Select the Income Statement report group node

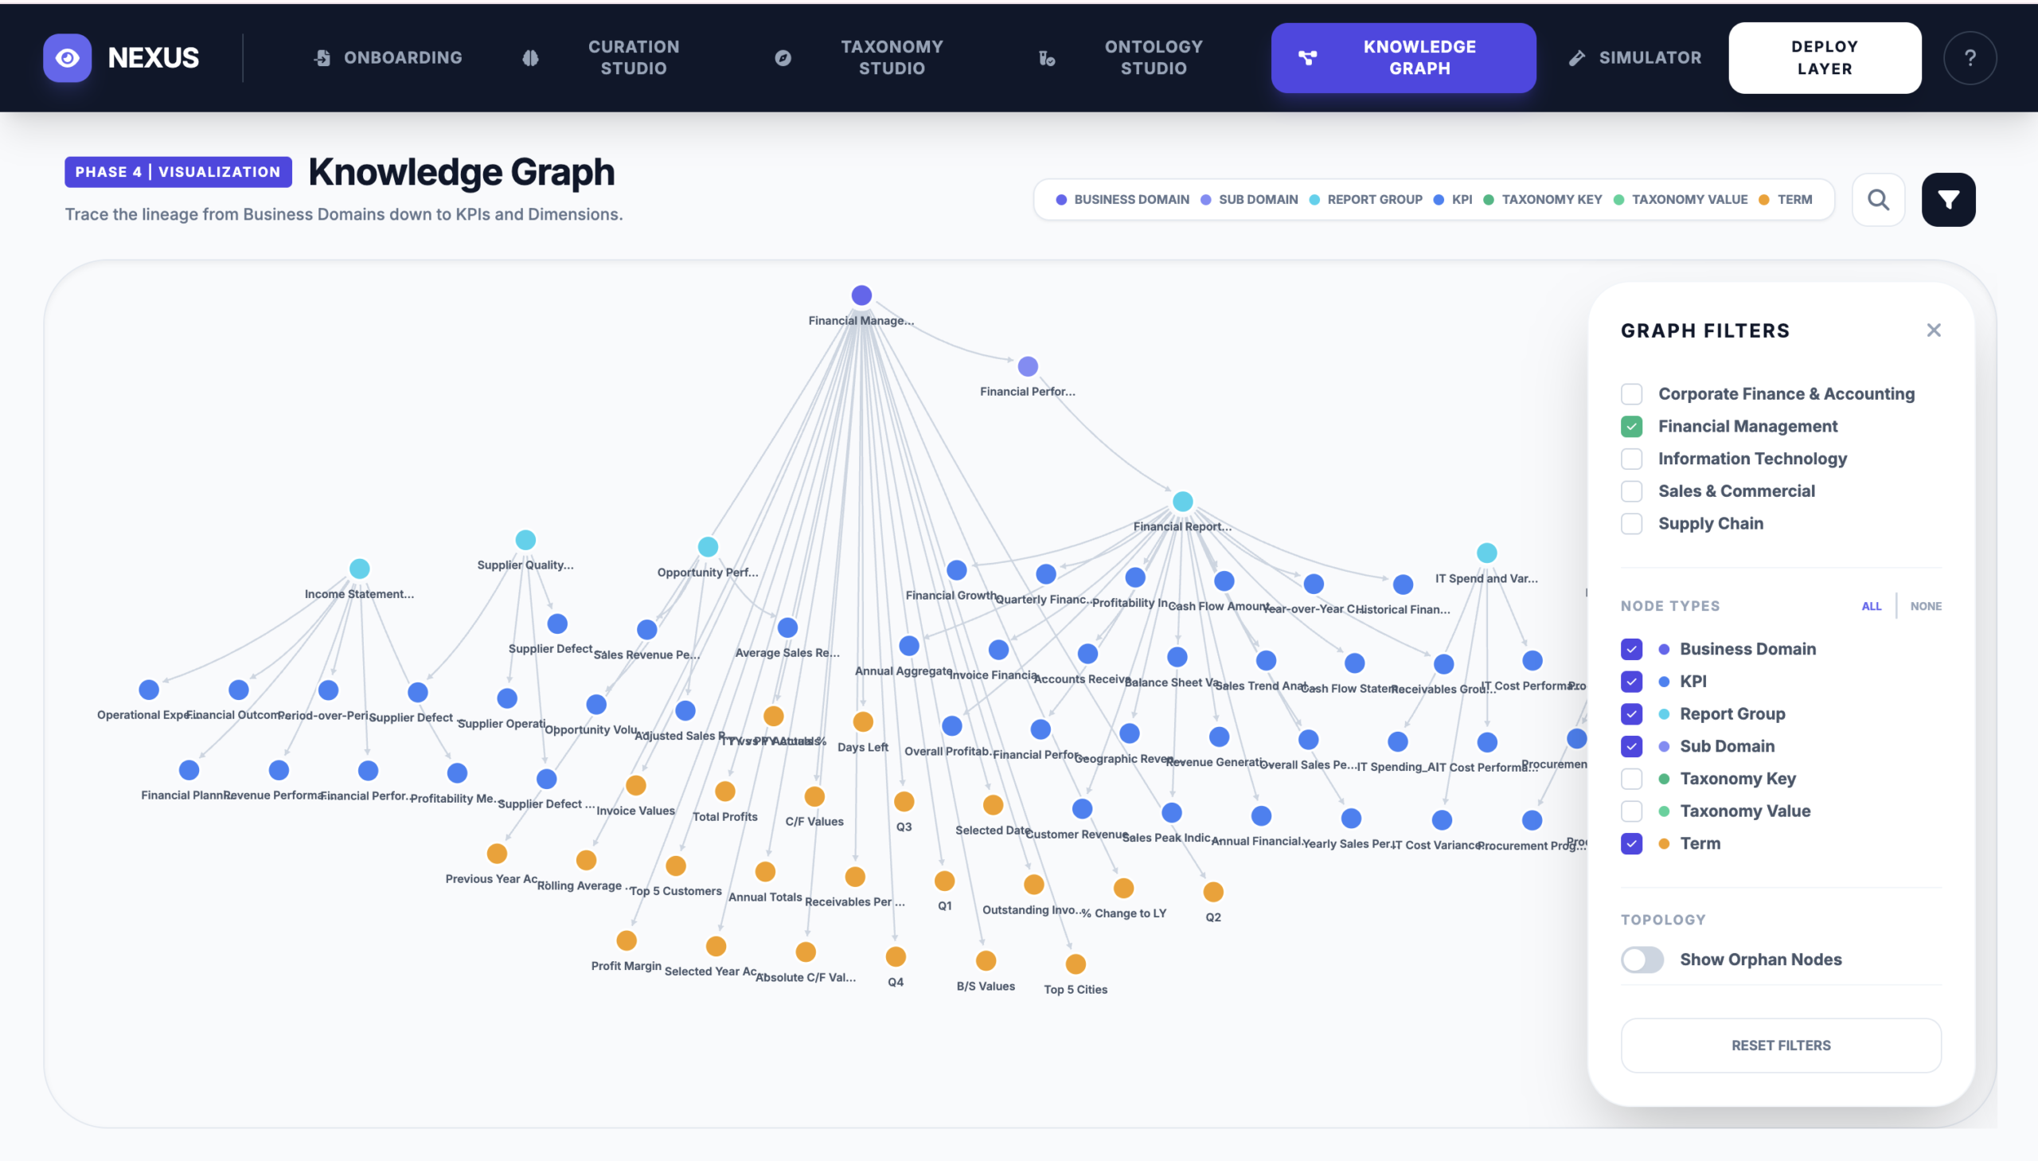click(x=360, y=569)
